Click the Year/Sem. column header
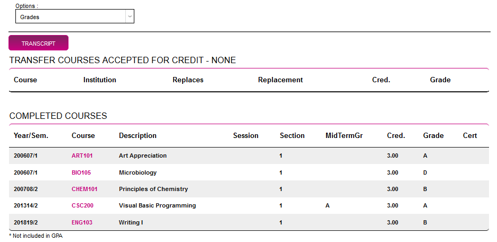Screen dimensions: 497x242 tap(31, 136)
